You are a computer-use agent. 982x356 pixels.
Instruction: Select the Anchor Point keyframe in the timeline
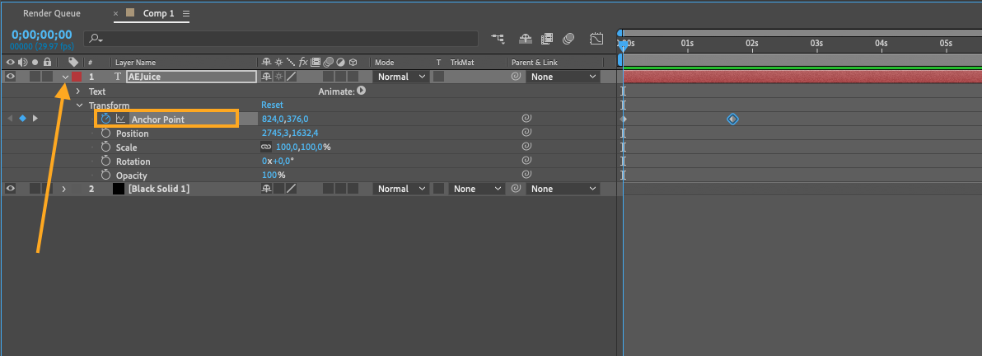[732, 119]
